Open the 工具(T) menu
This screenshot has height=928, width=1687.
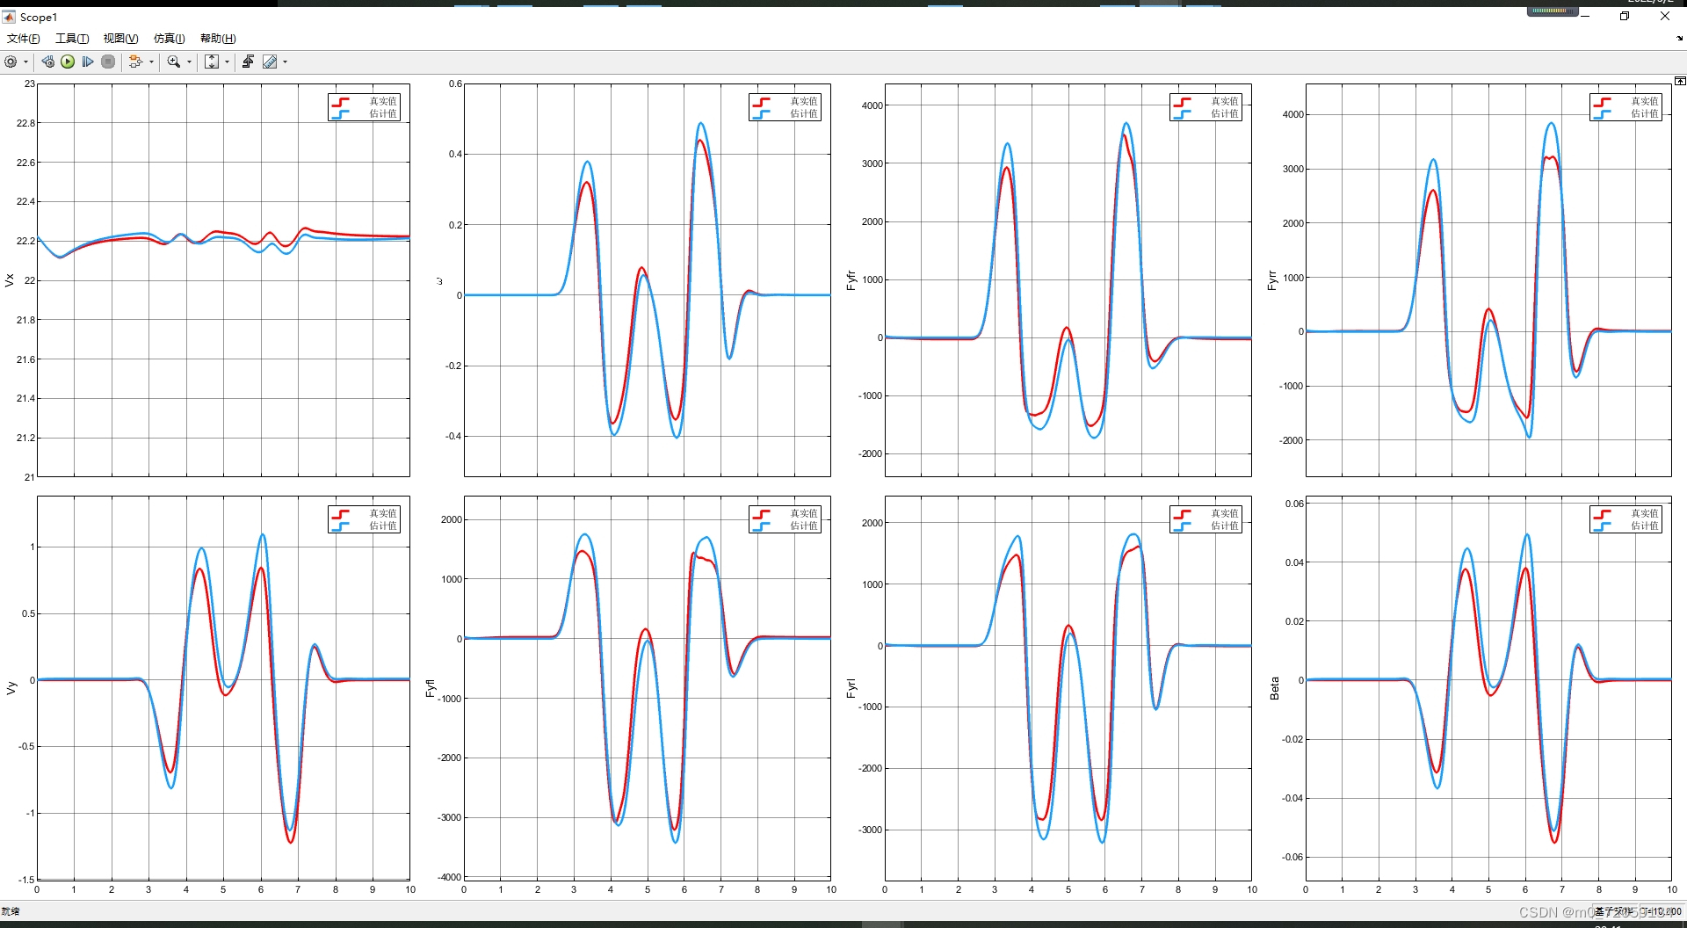tap(72, 39)
